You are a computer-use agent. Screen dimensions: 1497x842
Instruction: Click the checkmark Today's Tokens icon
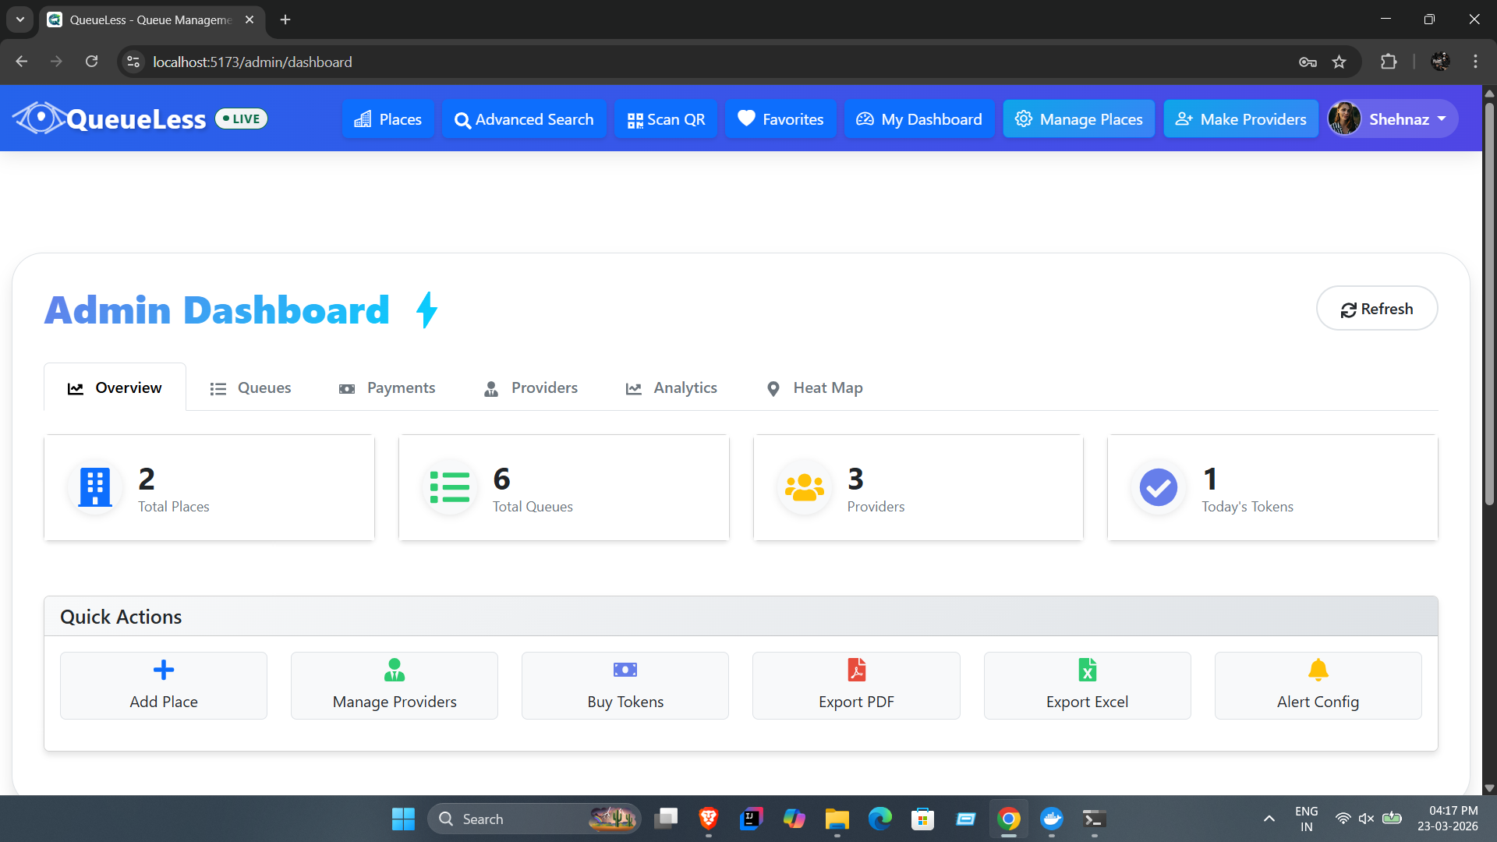click(x=1159, y=487)
